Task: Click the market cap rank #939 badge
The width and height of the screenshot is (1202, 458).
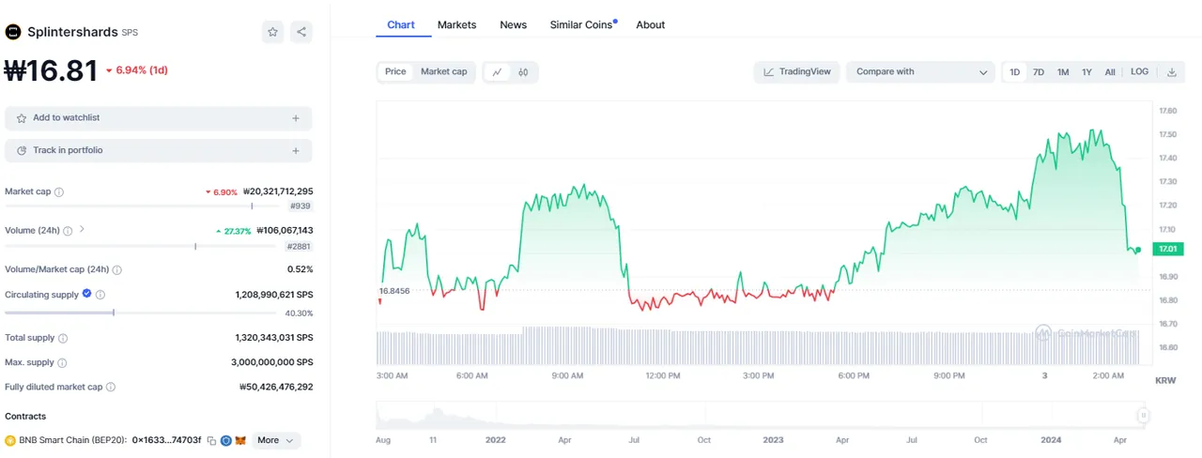Action: click(300, 206)
